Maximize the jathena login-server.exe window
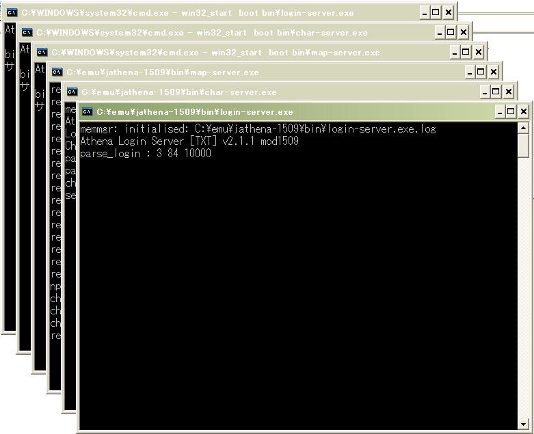534x434 pixels. [x=511, y=111]
